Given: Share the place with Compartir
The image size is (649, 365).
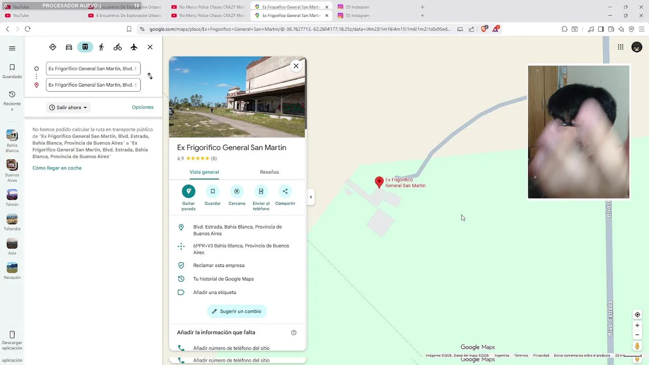Looking at the screenshot, I should point(285,191).
